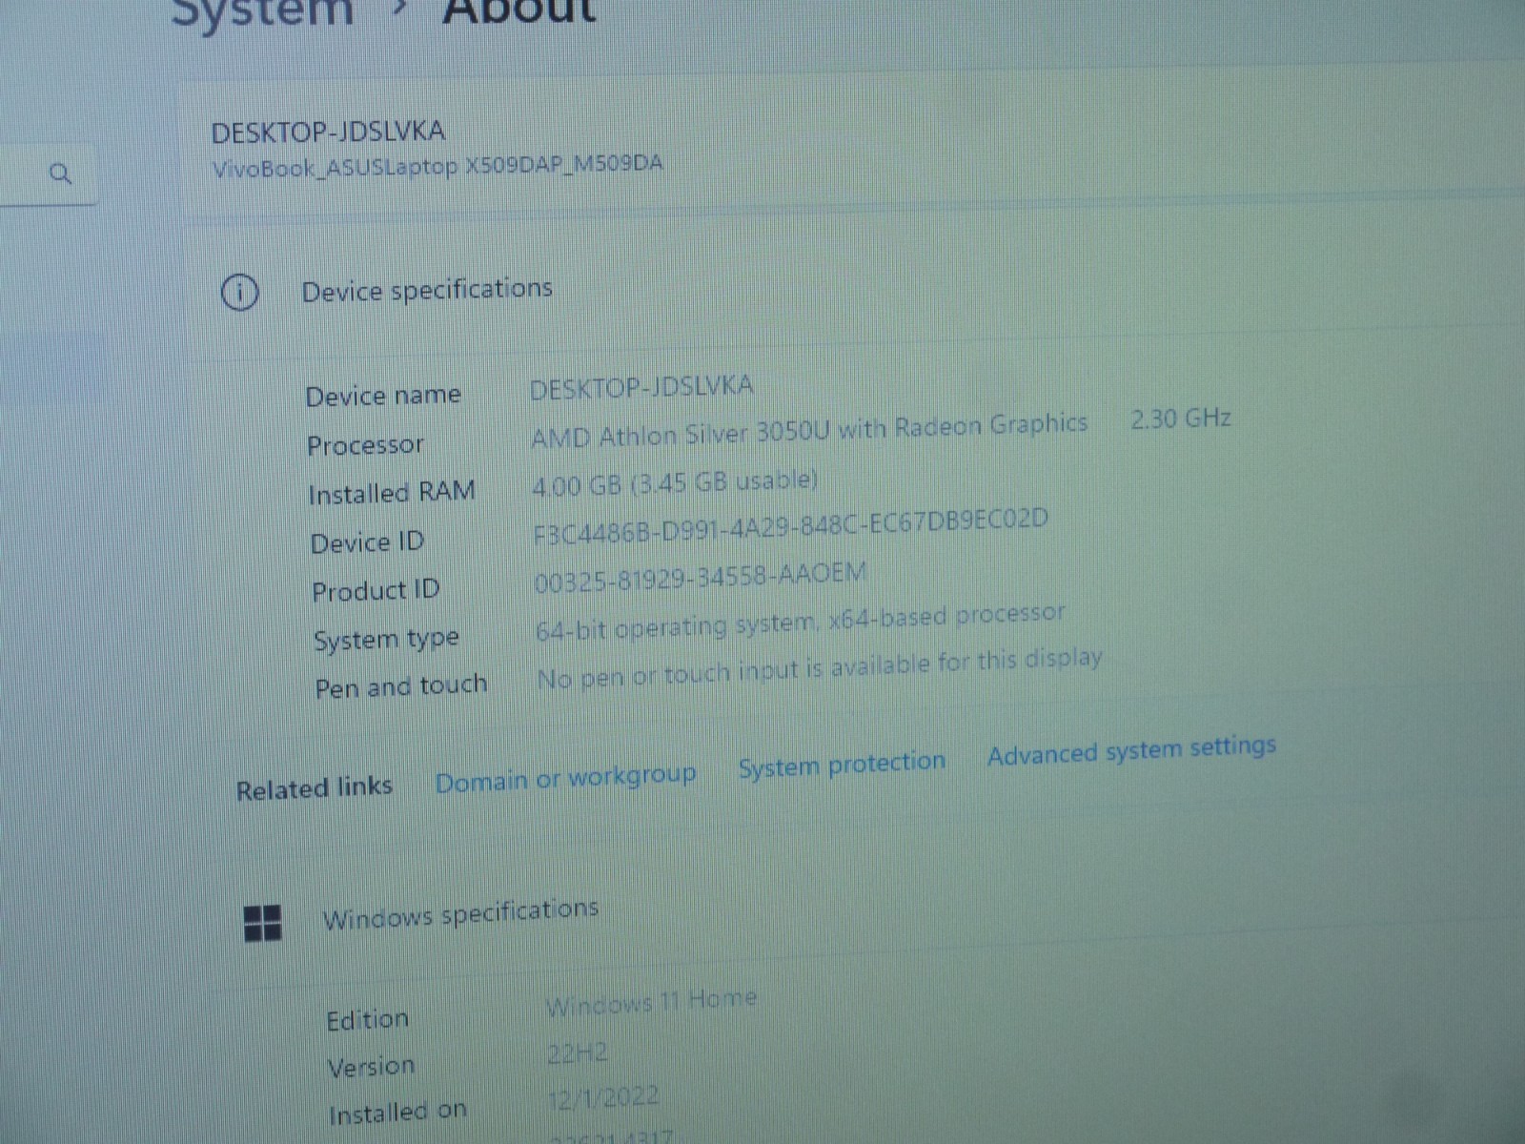Open Domain or workgroup link

tap(565, 778)
